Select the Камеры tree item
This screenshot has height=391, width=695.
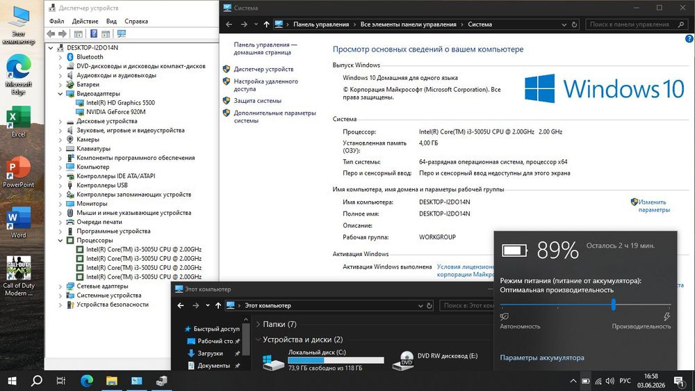[88, 139]
